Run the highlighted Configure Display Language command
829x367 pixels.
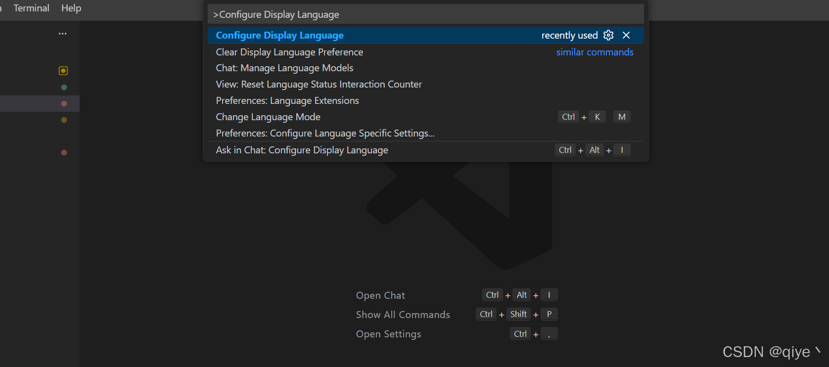point(426,35)
